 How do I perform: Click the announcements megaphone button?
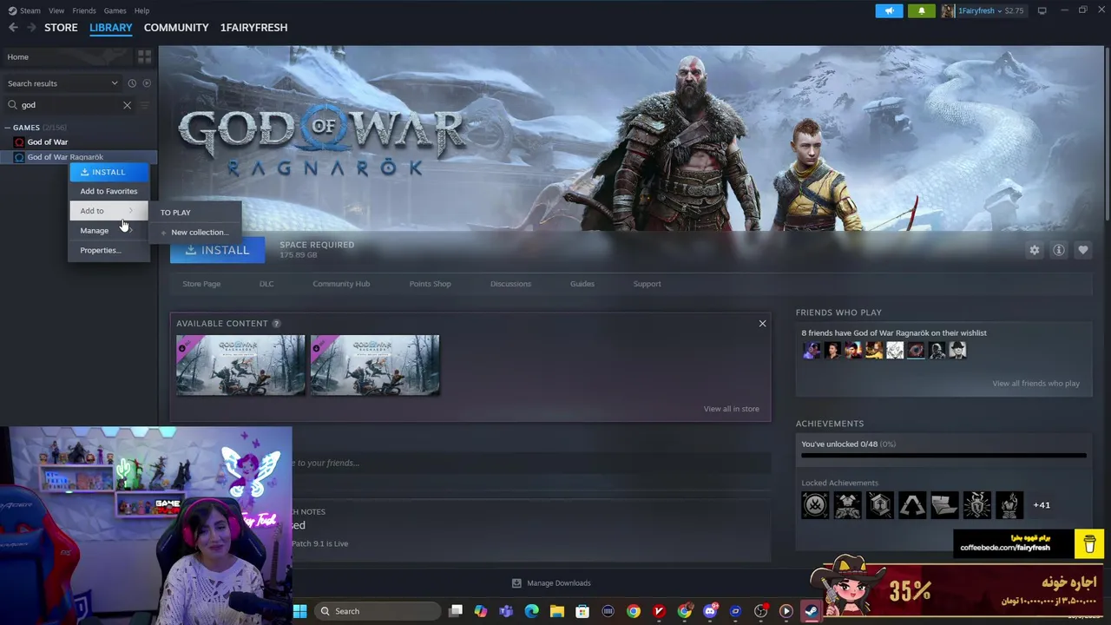coord(889,10)
